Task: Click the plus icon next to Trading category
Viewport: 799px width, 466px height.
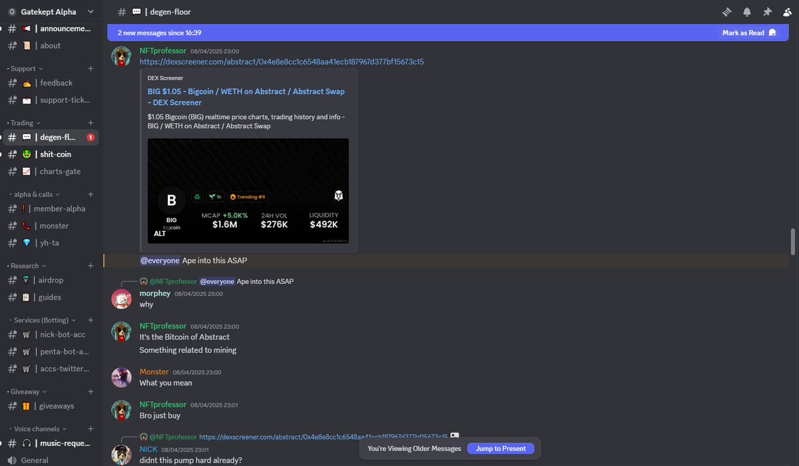Action: [91, 123]
